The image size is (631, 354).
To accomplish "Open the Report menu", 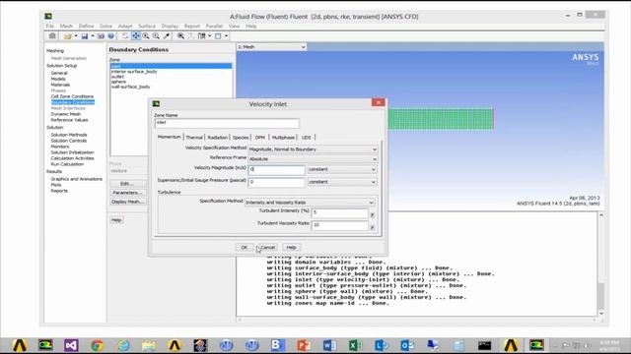I will [192, 27].
